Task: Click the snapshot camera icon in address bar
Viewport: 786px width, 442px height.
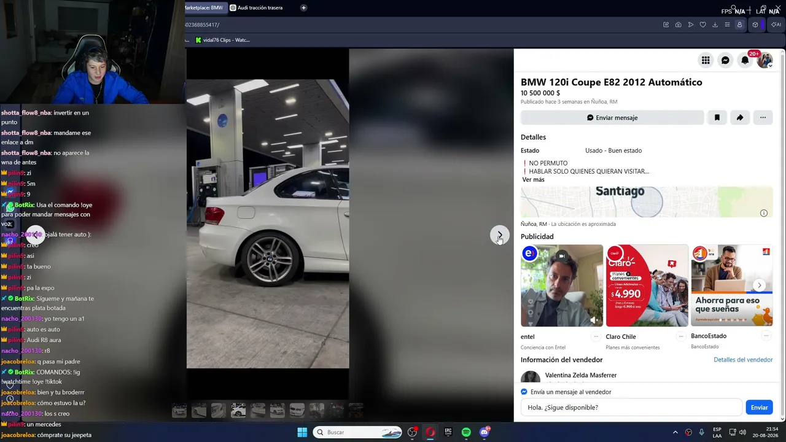Action: (678, 25)
